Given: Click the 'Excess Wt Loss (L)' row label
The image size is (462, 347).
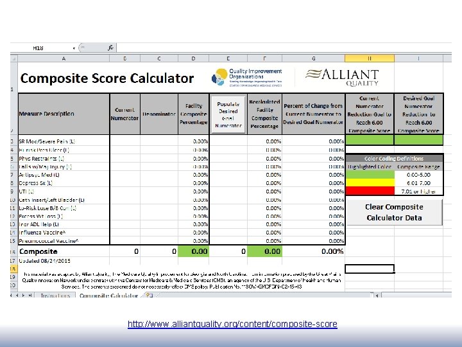Looking at the screenshot, I should (x=40, y=216).
